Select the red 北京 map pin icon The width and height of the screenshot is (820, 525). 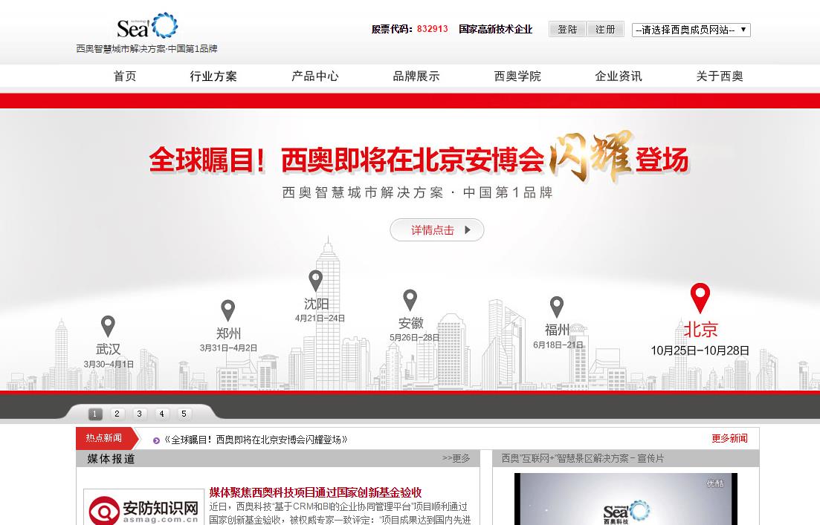tap(700, 299)
